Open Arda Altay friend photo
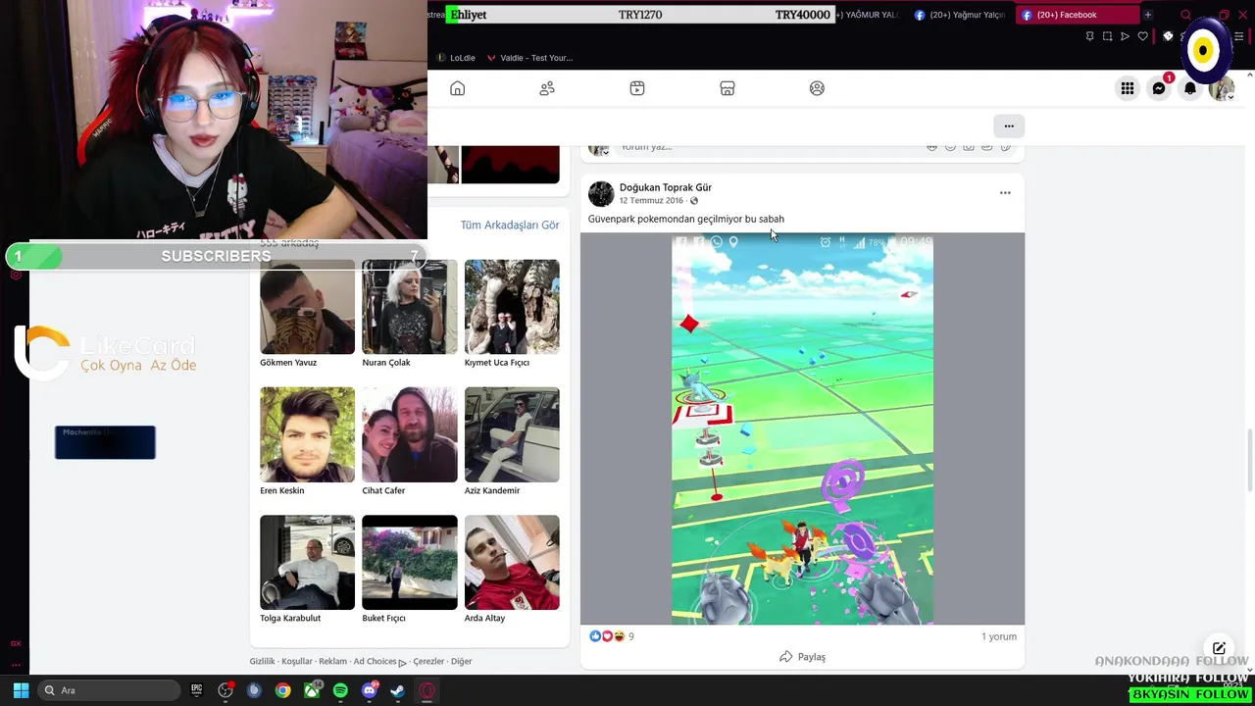Screen dimensions: 1255x706 512,562
